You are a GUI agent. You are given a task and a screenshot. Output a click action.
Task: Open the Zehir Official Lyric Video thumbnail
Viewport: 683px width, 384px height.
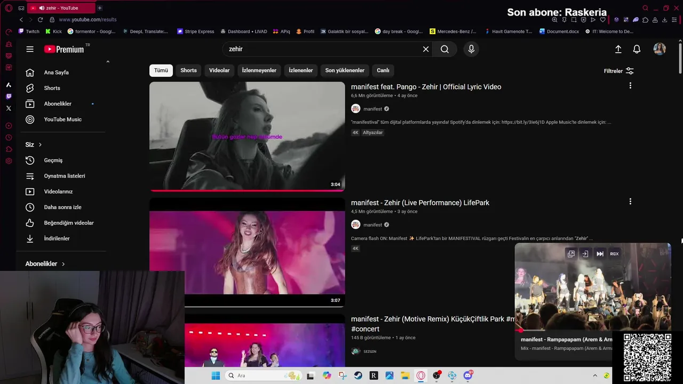click(247, 137)
